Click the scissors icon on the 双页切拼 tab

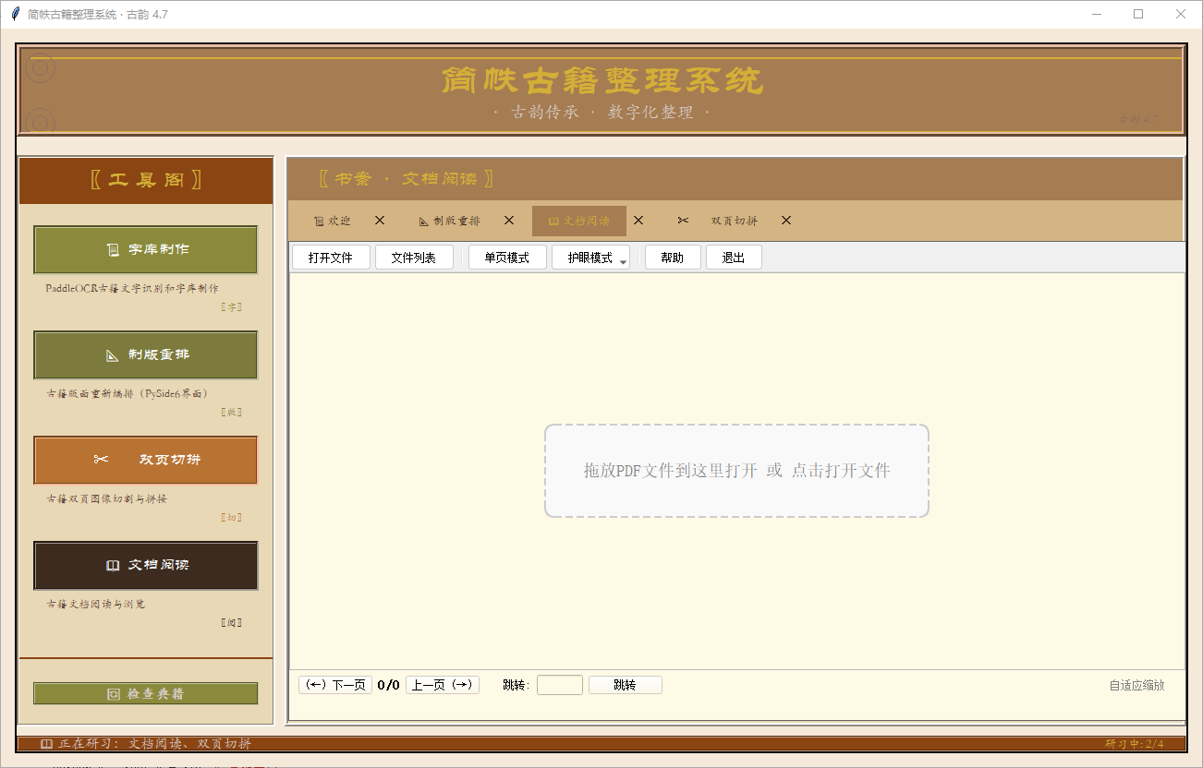683,221
